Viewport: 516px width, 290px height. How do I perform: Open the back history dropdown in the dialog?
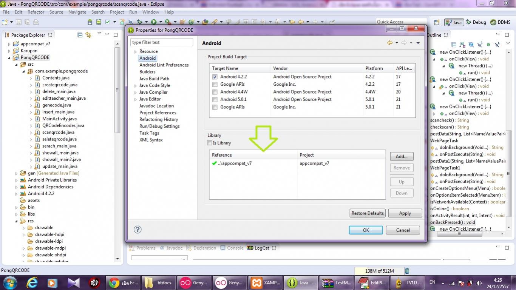tap(397, 43)
